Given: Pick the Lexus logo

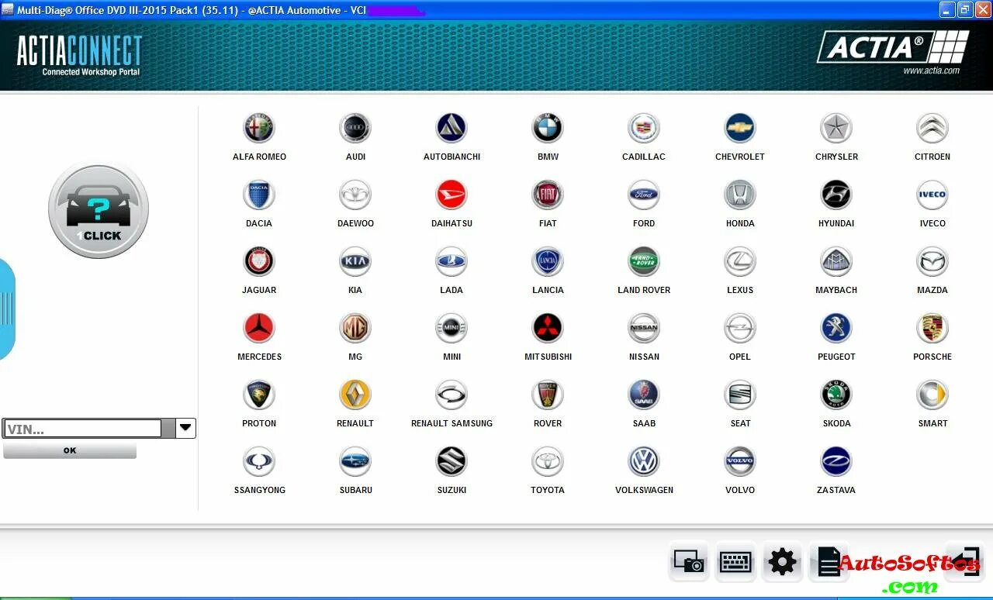Looking at the screenshot, I should point(740,261).
